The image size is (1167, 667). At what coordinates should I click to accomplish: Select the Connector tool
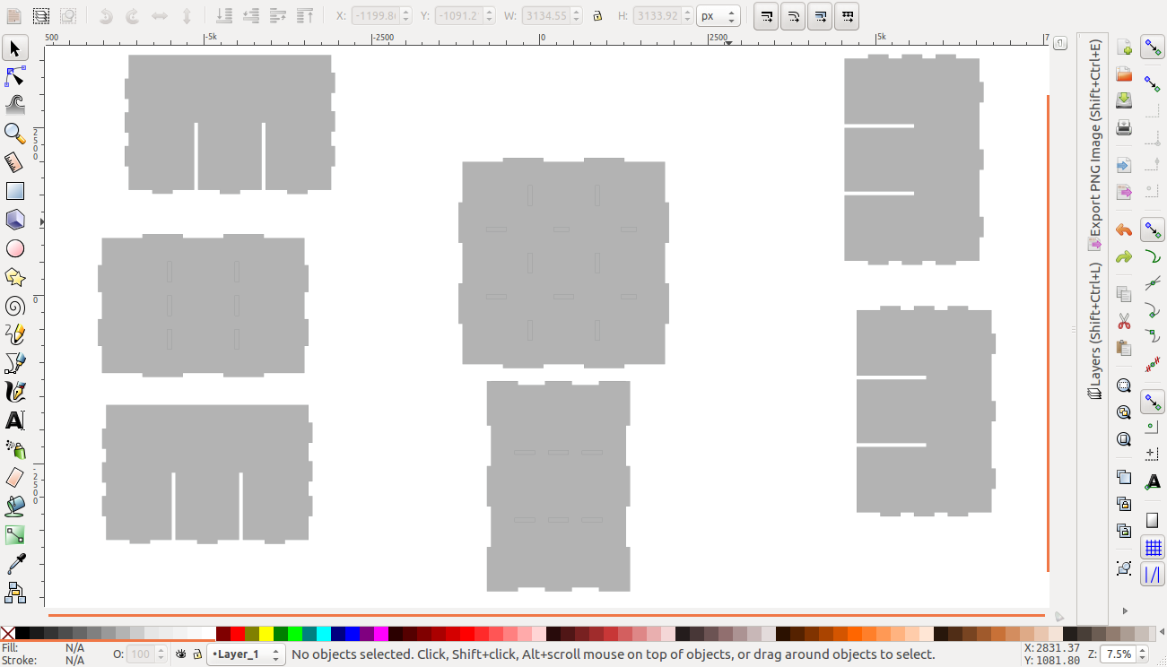[15, 593]
